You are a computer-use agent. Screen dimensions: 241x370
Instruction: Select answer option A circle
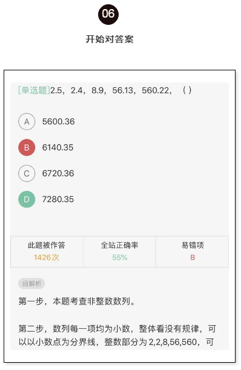[27, 121]
